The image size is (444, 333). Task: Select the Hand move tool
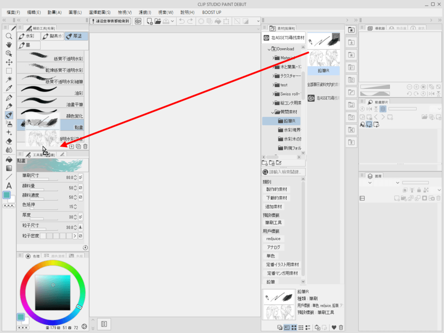(9, 45)
